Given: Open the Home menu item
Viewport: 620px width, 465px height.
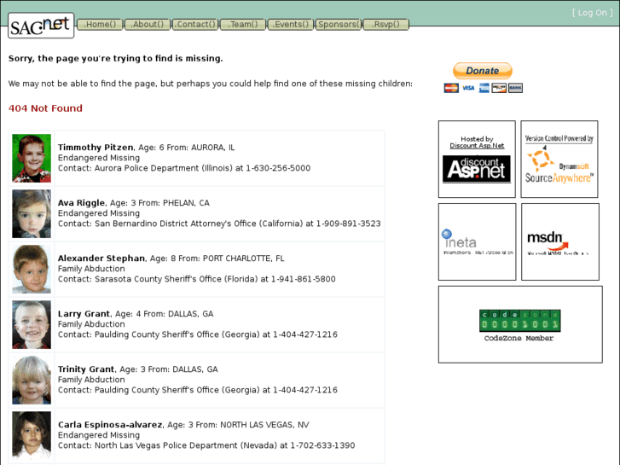Looking at the screenshot, I should (x=100, y=25).
